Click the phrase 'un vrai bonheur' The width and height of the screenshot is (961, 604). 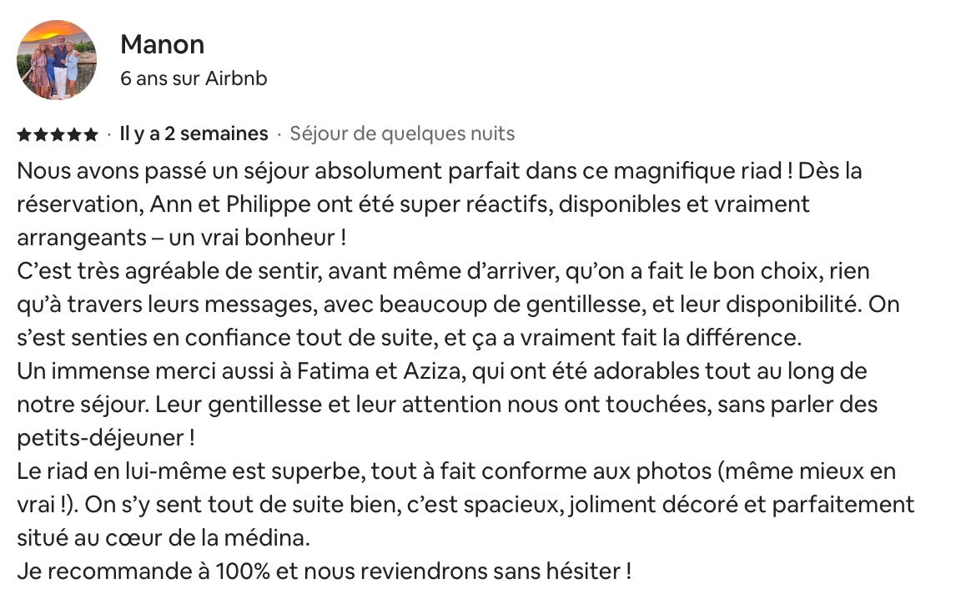(252, 237)
